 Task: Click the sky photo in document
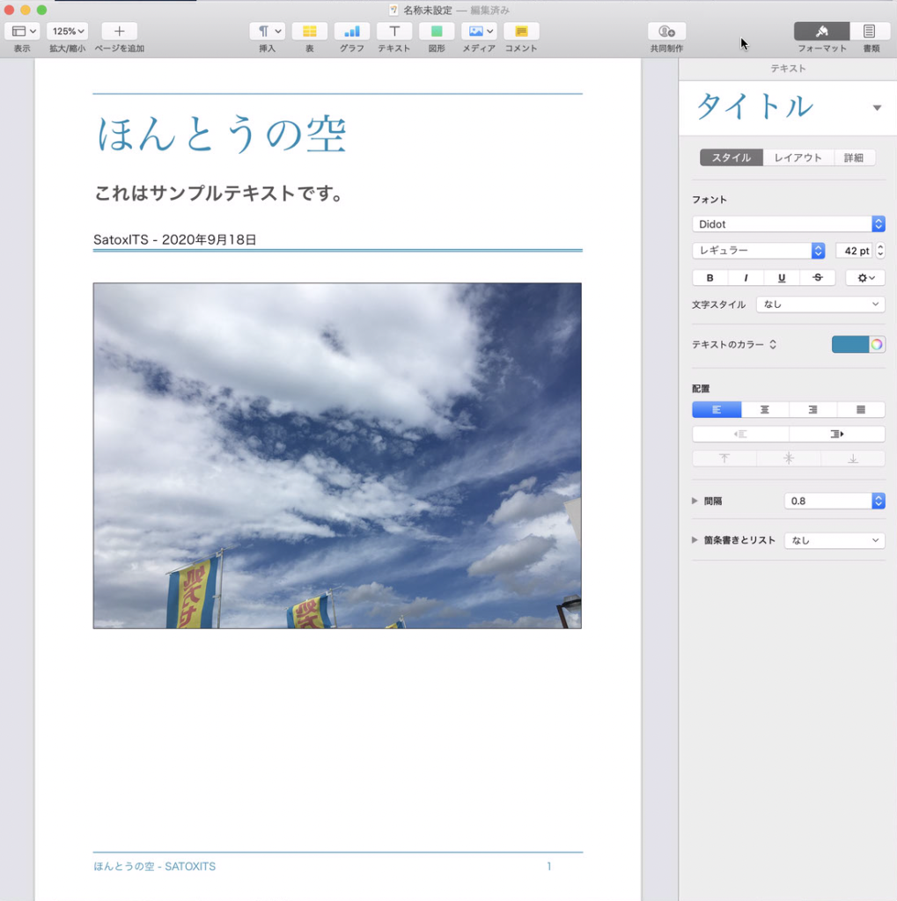point(337,455)
